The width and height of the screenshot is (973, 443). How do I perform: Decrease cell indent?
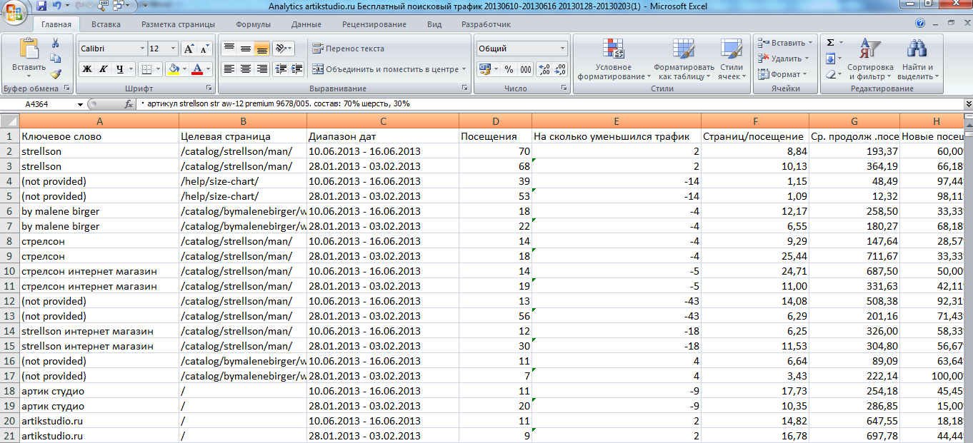point(280,69)
